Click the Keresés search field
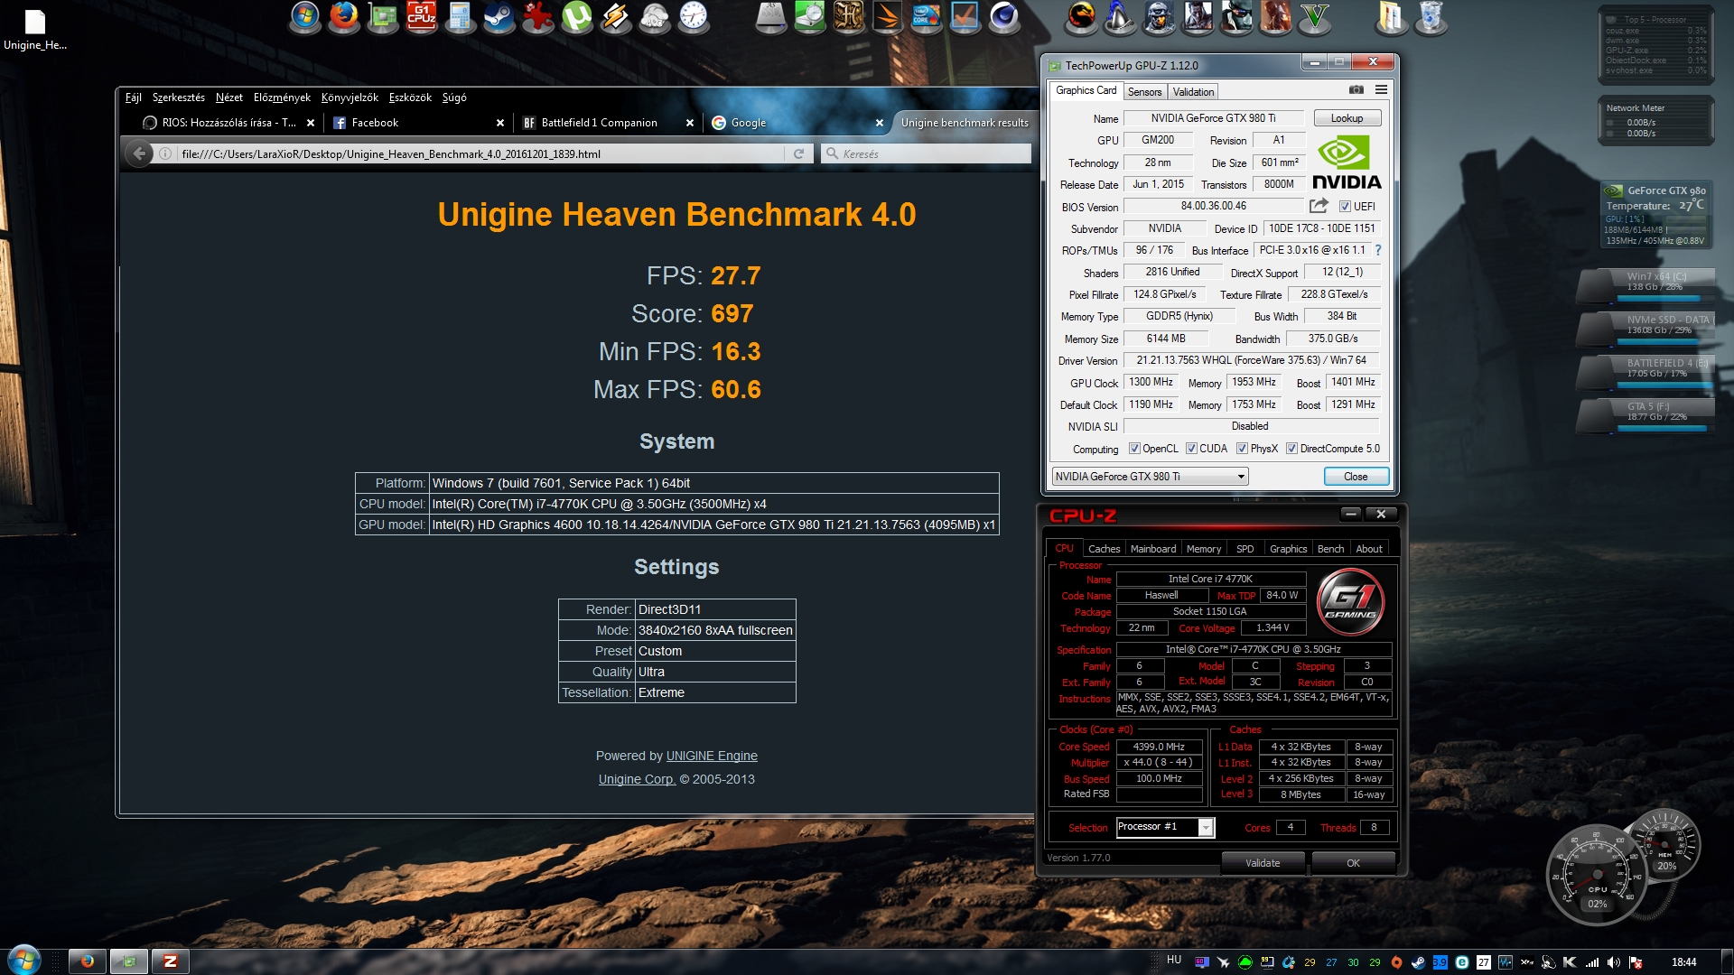The width and height of the screenshot is (1734, 975). pos(926,154)
